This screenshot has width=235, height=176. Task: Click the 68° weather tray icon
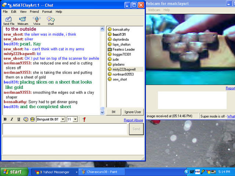pos(192,172)
